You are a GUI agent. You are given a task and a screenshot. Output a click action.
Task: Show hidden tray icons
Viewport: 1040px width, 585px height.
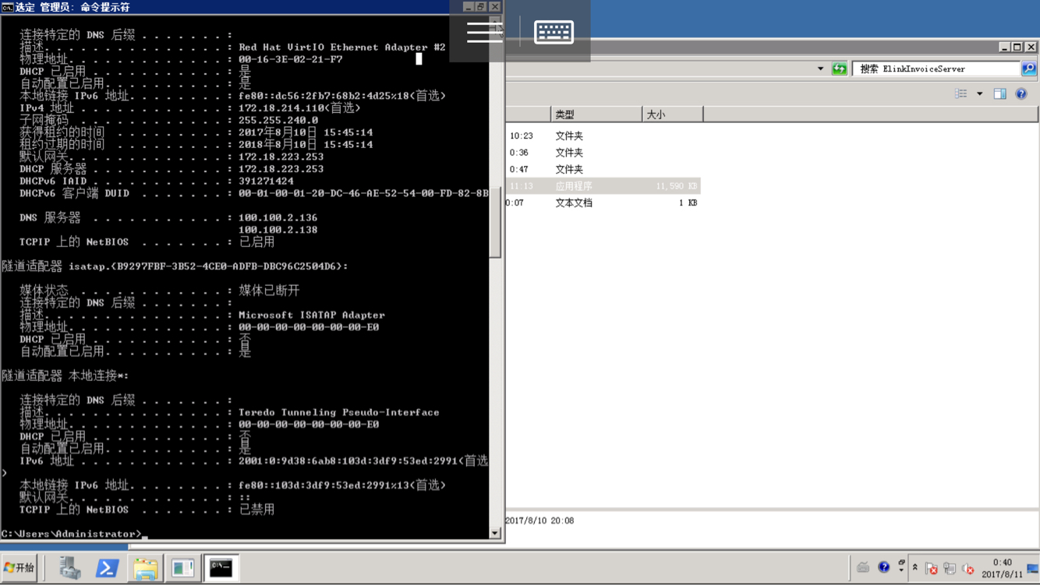point(915,568)
